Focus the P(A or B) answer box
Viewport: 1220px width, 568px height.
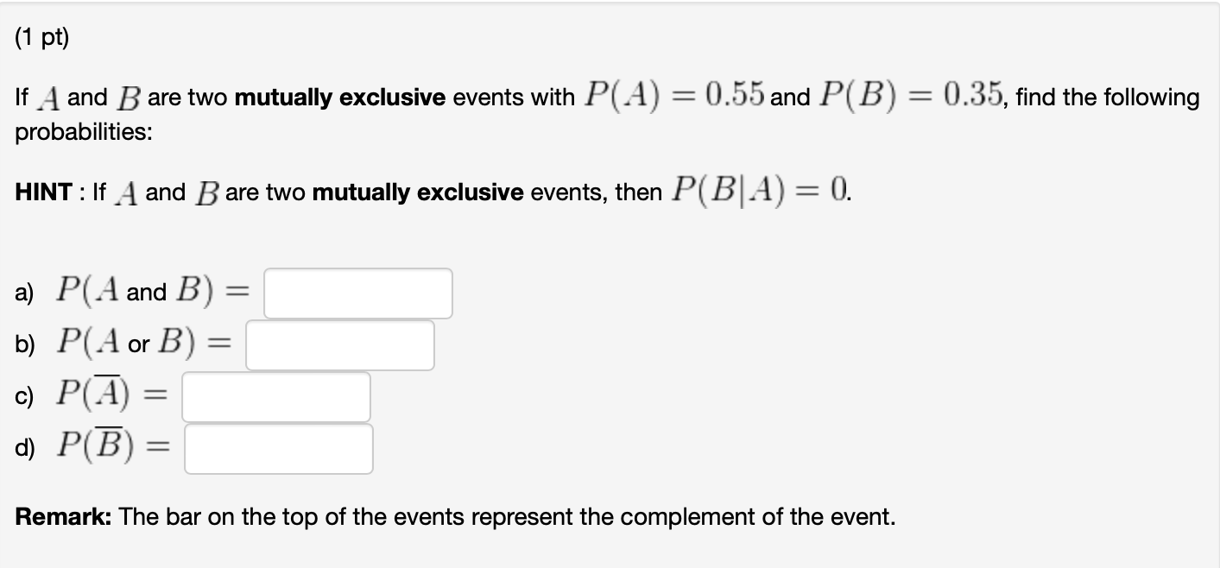pyautogui.click(x=340, y=345)
